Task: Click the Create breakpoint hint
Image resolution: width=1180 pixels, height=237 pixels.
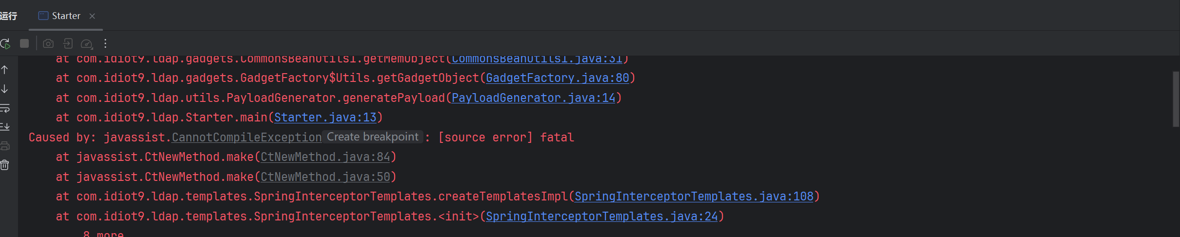Action: [x=373, y=137]
